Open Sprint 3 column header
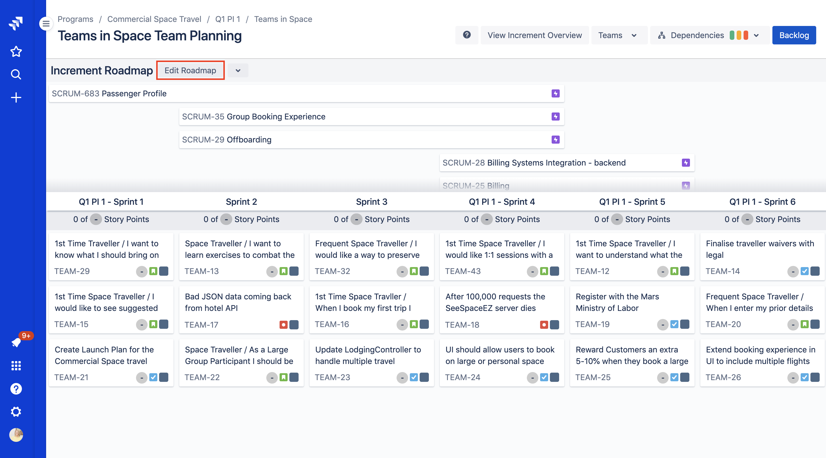 (x=371, y=202)
